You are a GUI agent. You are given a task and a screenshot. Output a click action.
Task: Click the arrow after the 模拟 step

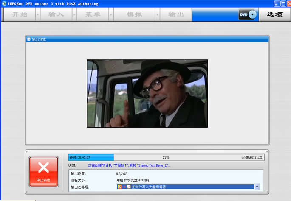(x=157, y=14)
